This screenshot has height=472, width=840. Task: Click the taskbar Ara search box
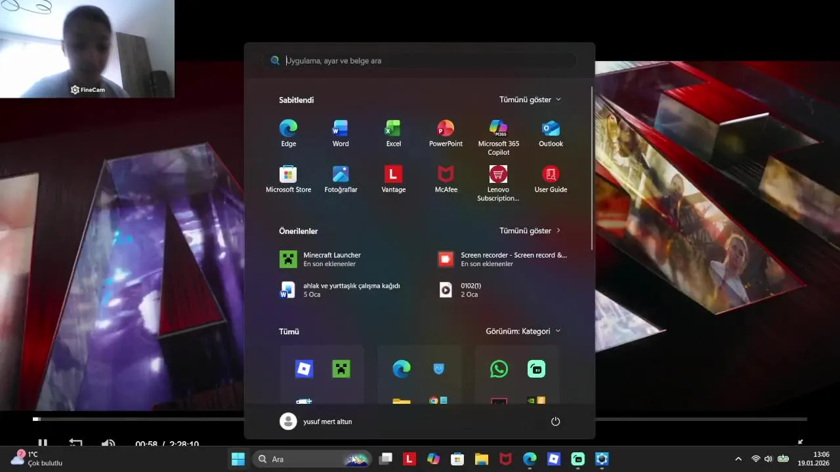tap(312, 459)
